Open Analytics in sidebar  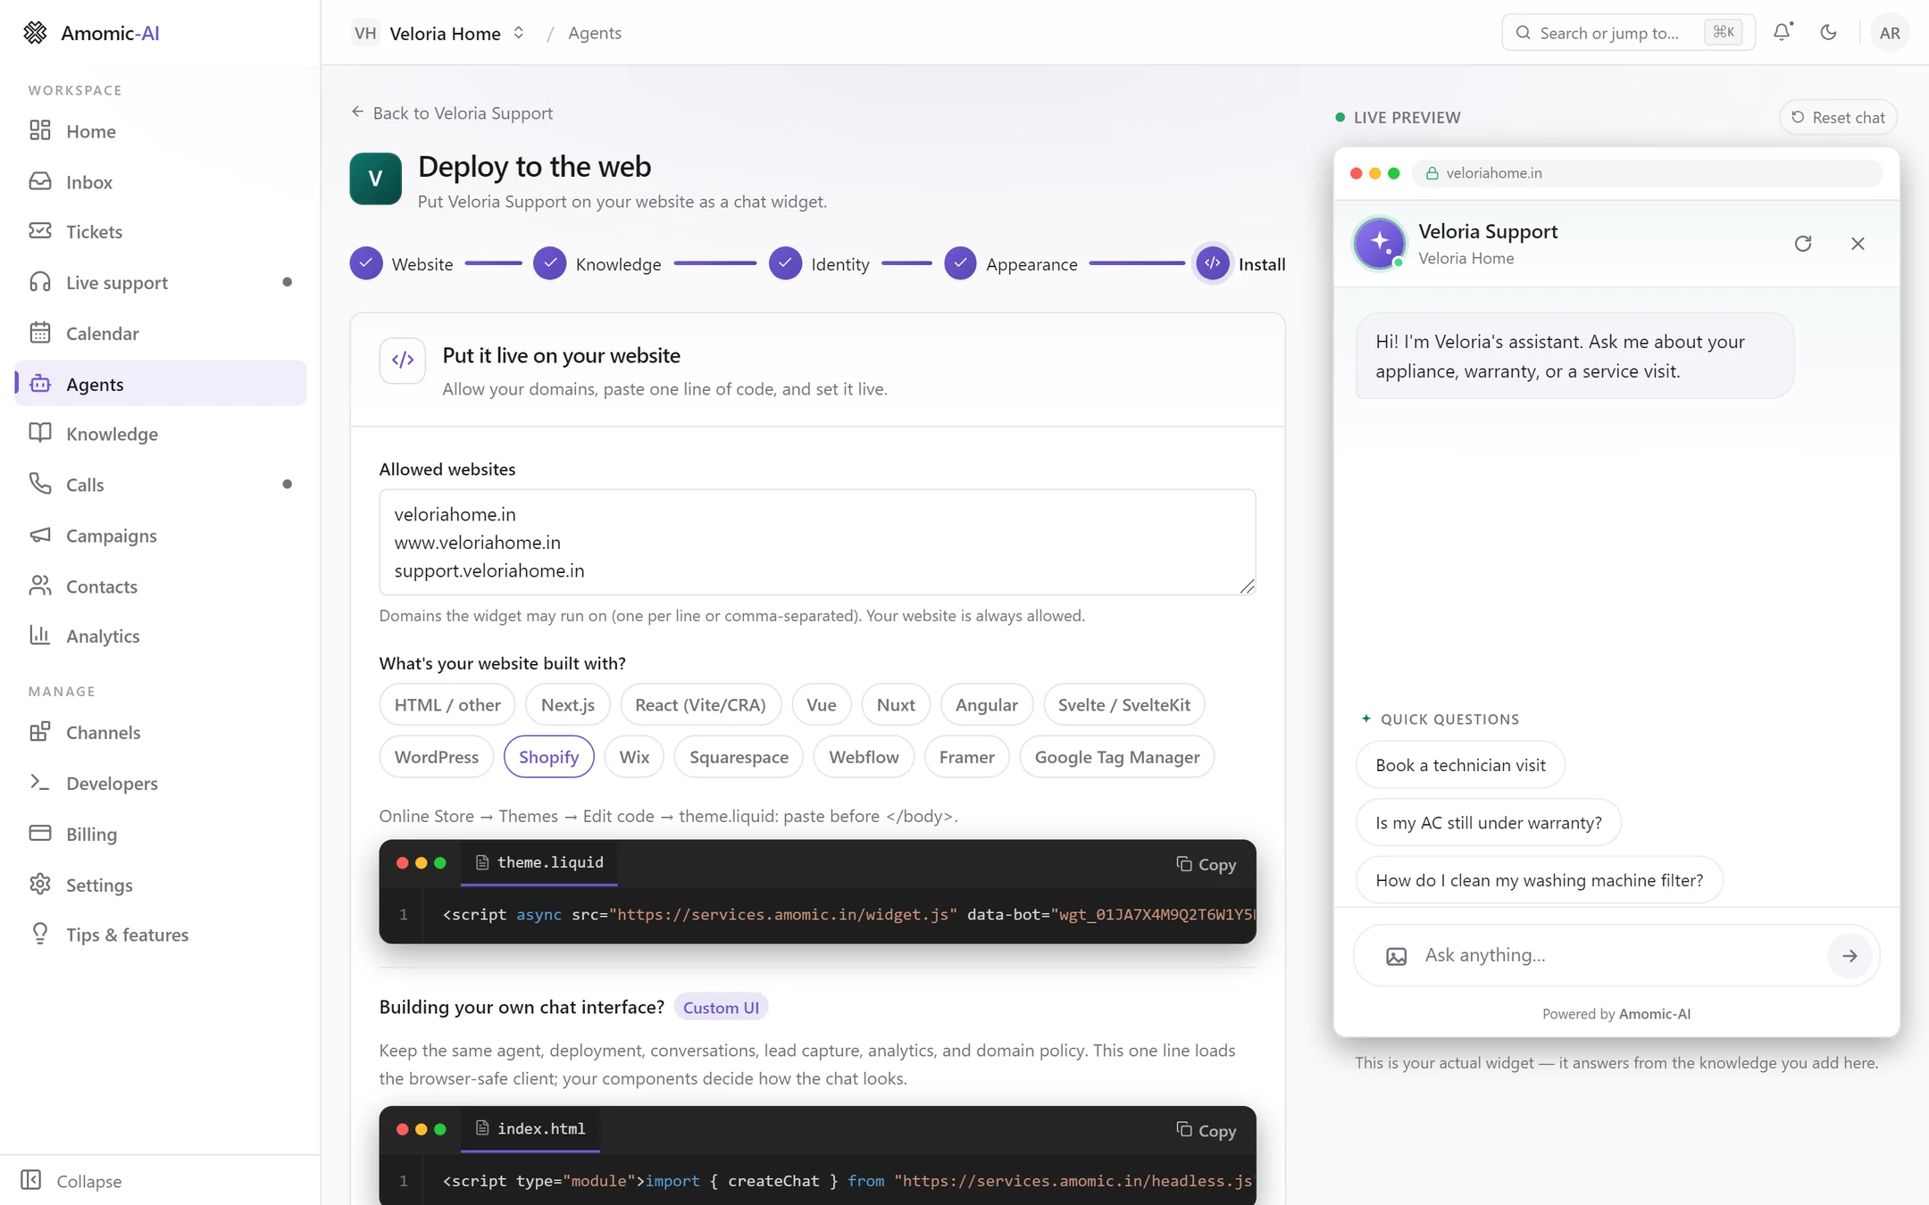[x=161, y=636]
